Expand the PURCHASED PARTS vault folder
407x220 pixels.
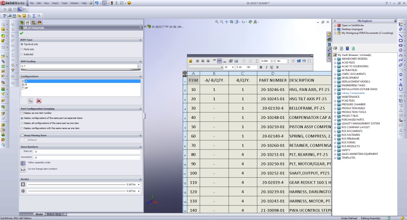tap(335, 120)
